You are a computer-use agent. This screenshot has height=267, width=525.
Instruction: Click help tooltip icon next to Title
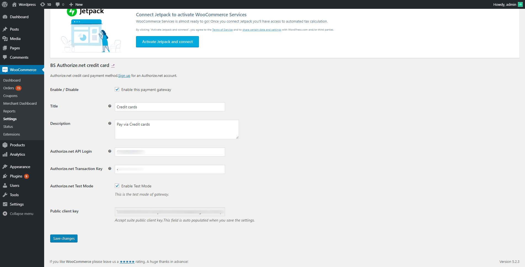coord(110,106)
